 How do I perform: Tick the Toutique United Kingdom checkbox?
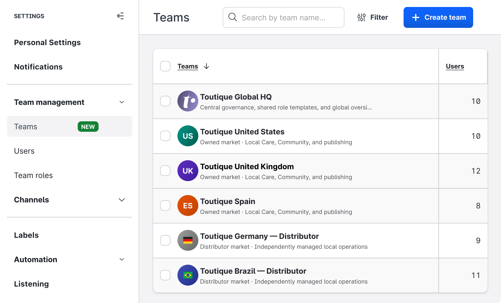[165, 171]
